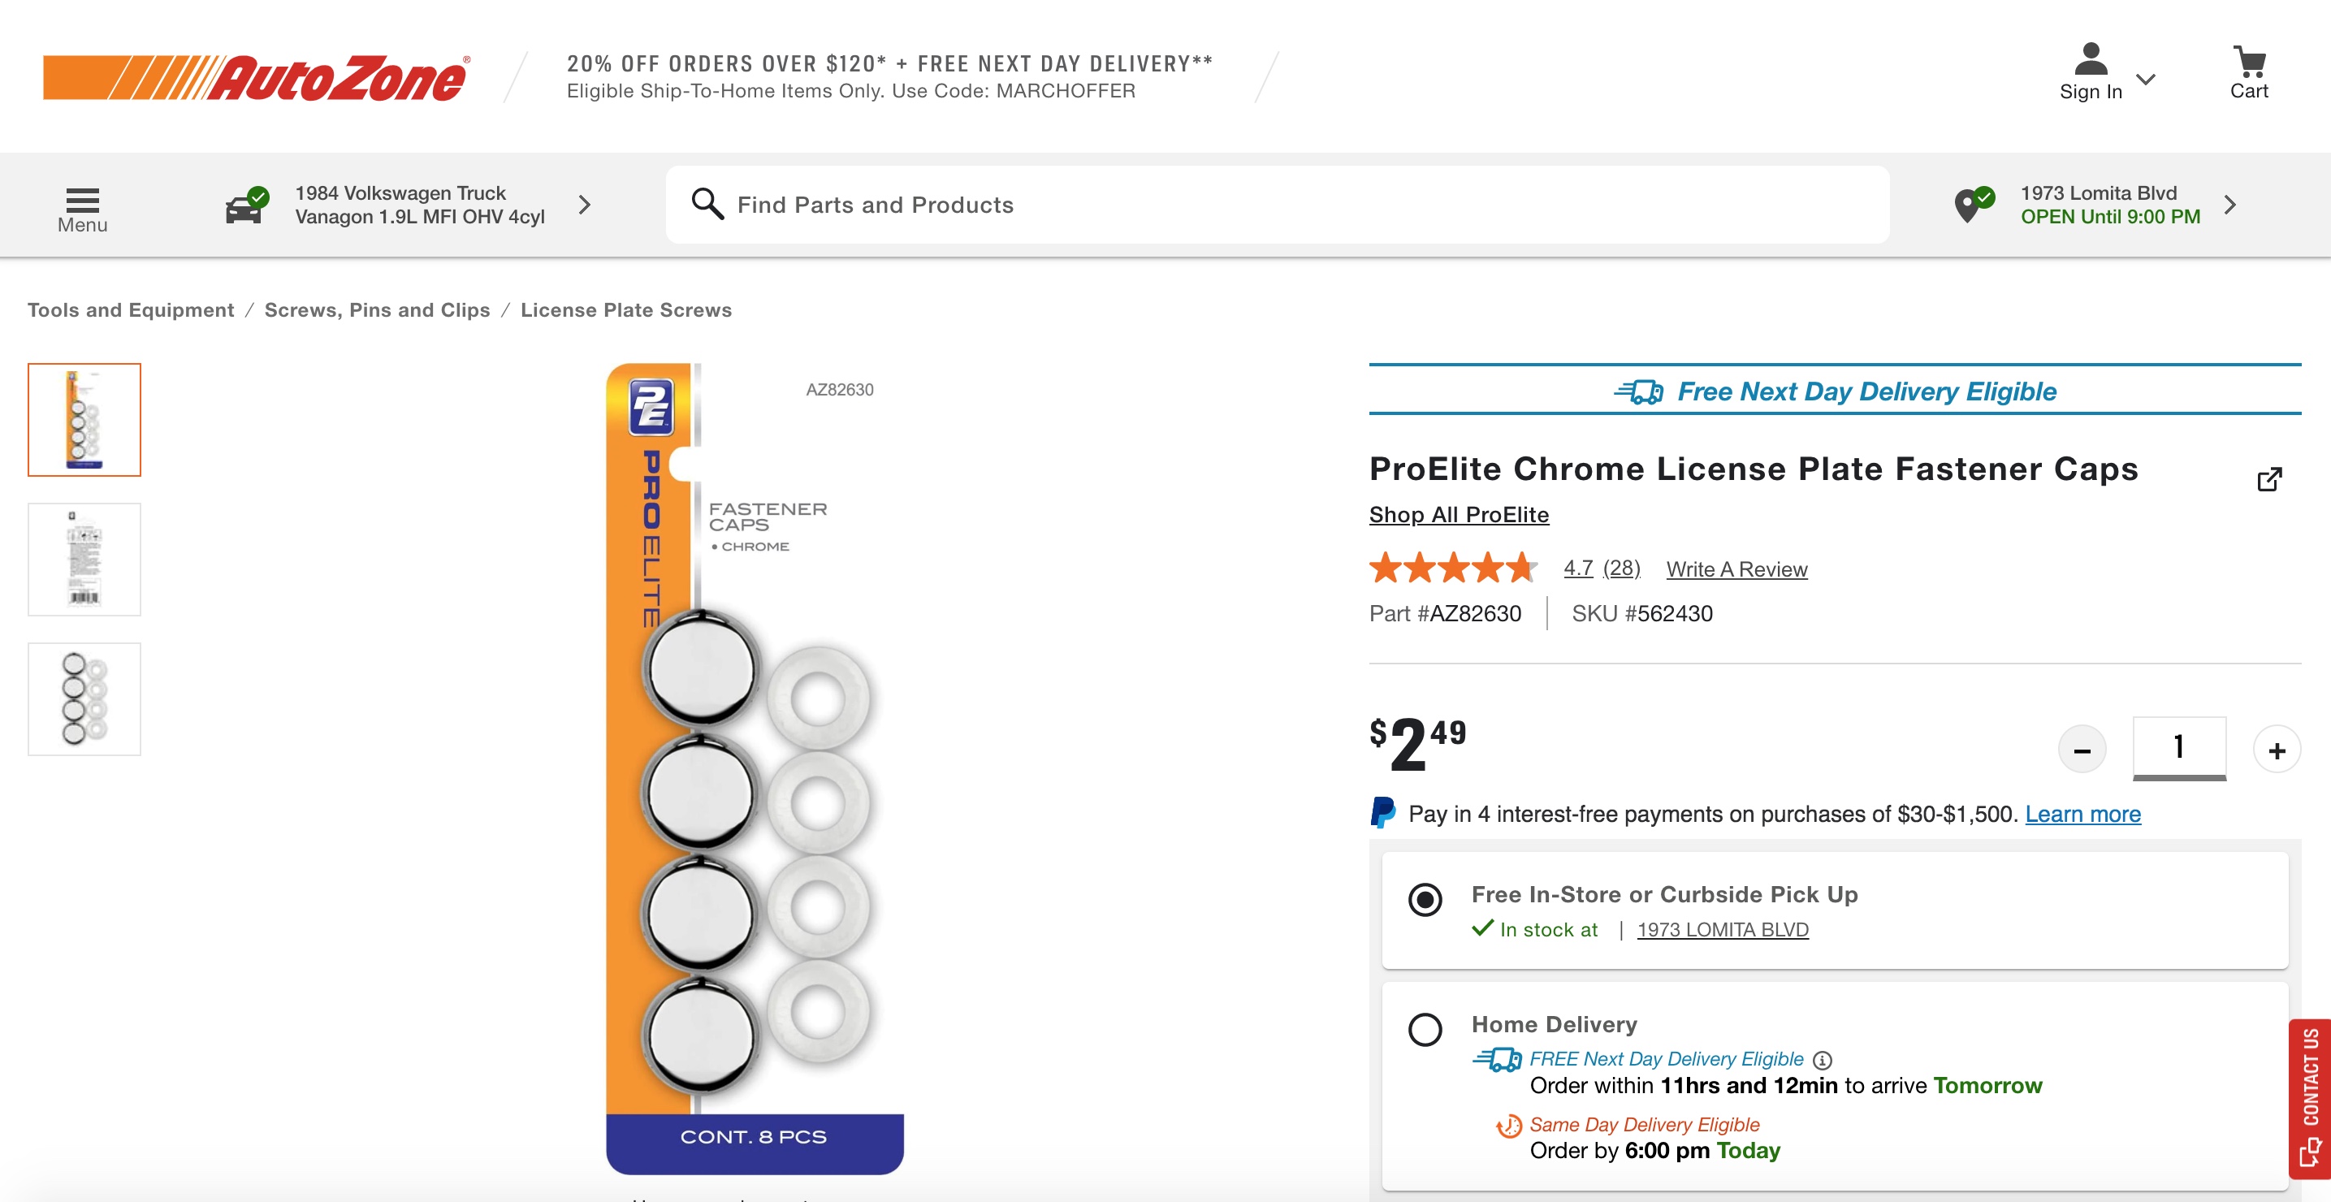Image resolution: width=2331 pixels, height=1202 pixels.
Task: Expand the 1973 Lomita Blvd store chevron
Action: point(2229,205)
